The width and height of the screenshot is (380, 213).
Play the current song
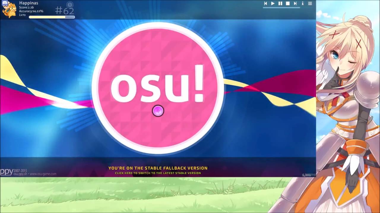[273, 4]
